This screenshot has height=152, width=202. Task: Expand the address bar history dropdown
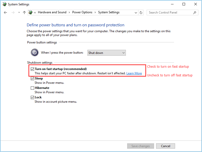tap(136, 13)
